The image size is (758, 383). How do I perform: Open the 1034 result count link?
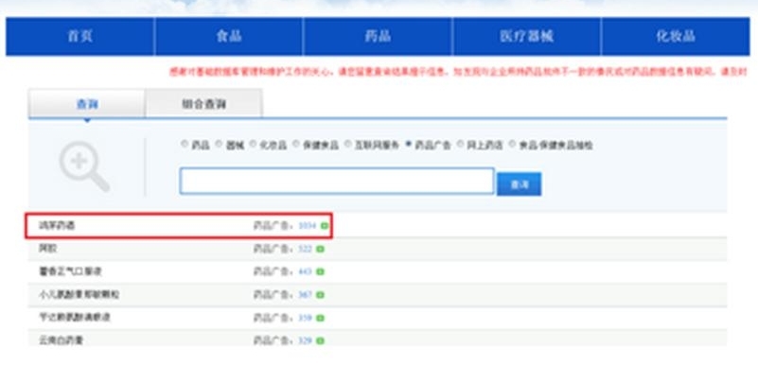tap(307, 226)
